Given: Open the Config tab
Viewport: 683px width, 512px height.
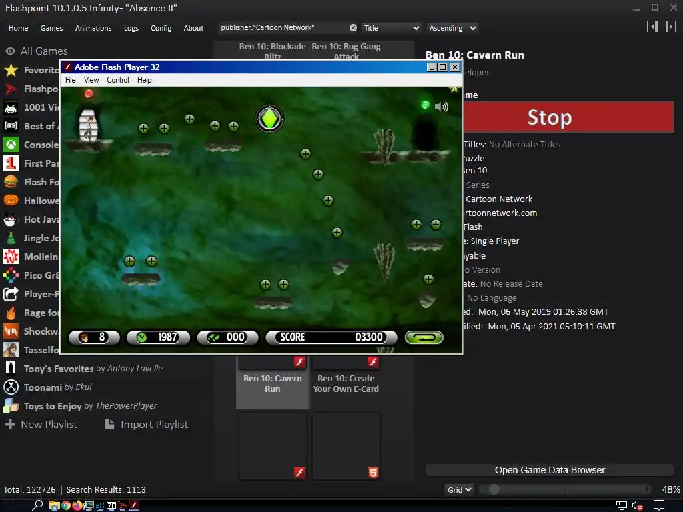Looking at the screenshot, I should pos(161,28).
